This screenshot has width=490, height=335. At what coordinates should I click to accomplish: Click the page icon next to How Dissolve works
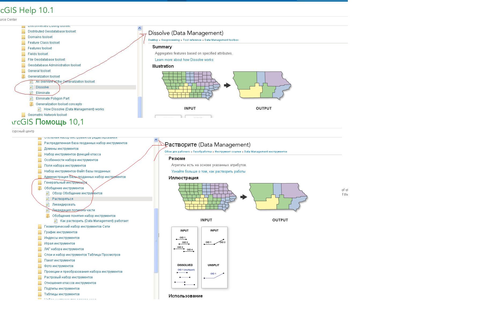tap(39, 109)
